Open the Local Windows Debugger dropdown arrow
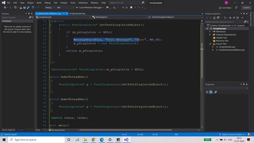 tap(103, 8)
